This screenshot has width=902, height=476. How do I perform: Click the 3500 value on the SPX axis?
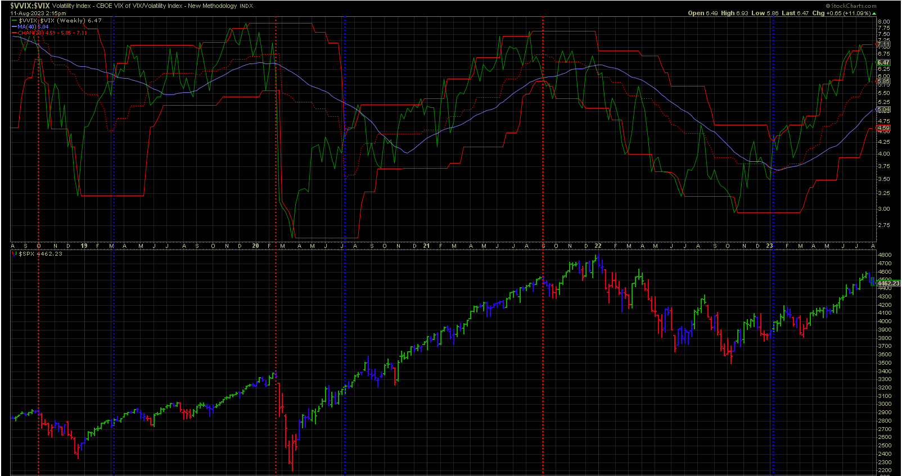(x=884, y=362)
